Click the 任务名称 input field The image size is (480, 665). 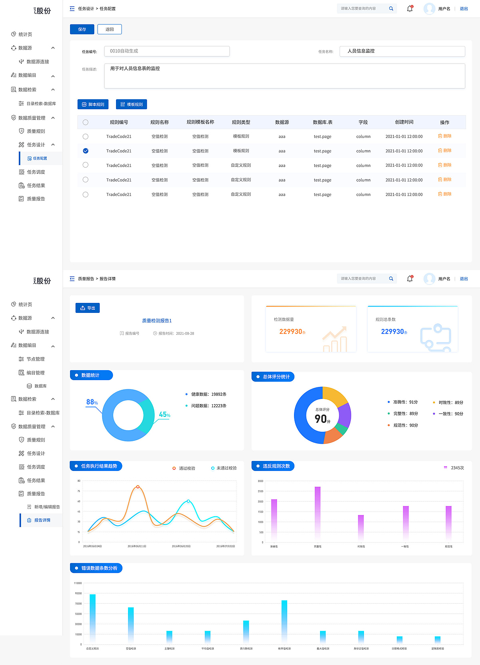point(402,51)
